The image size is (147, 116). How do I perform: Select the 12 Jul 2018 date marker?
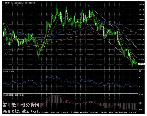click(132, 112)
